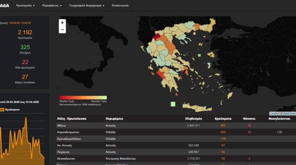
Task: Click the 1.110.551 population value
Action: pos(193,158)
